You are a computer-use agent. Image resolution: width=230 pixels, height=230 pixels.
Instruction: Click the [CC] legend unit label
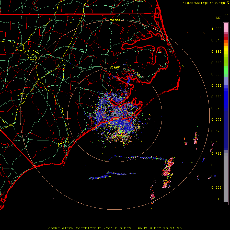pos(218,18)
